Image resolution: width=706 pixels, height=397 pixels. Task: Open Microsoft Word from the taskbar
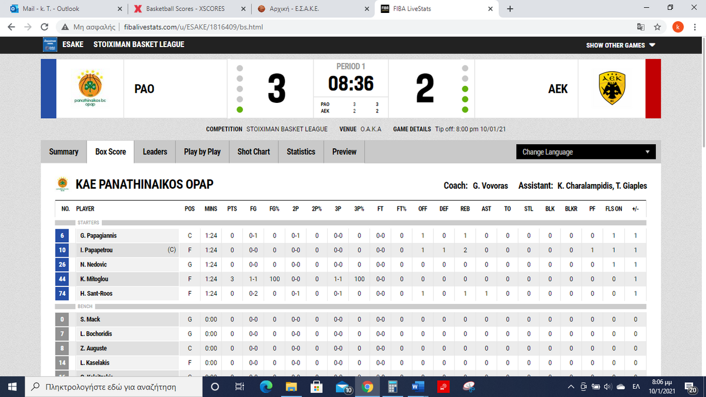(418, 386)
